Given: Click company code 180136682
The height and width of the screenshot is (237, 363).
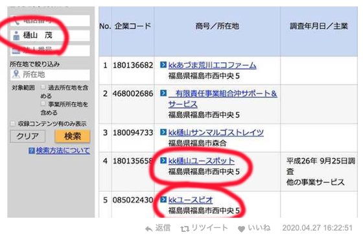Looking at the screenshot, I should pyautogui.click(x=133, y=66).
